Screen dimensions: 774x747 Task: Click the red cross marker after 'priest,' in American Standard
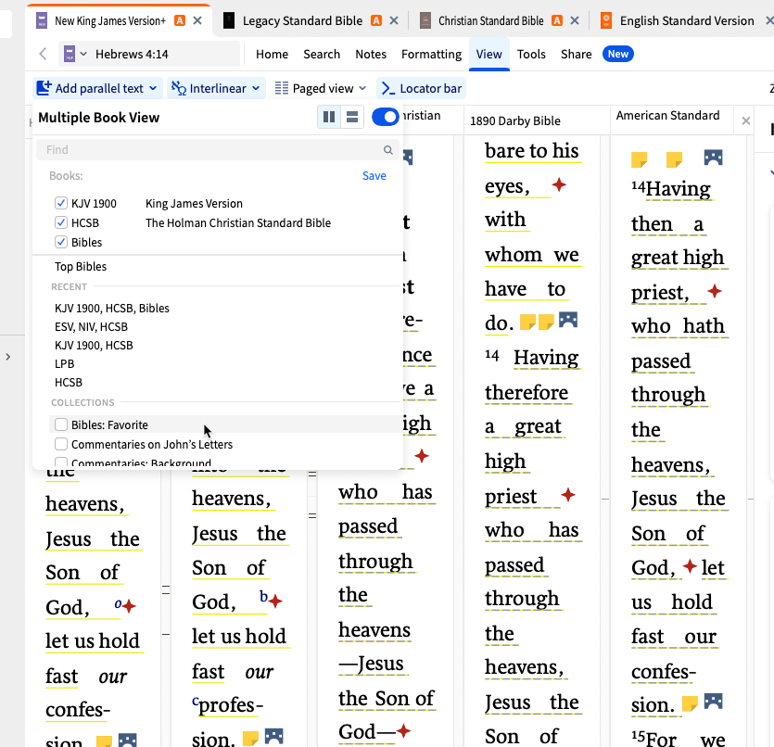pos(715,291)
